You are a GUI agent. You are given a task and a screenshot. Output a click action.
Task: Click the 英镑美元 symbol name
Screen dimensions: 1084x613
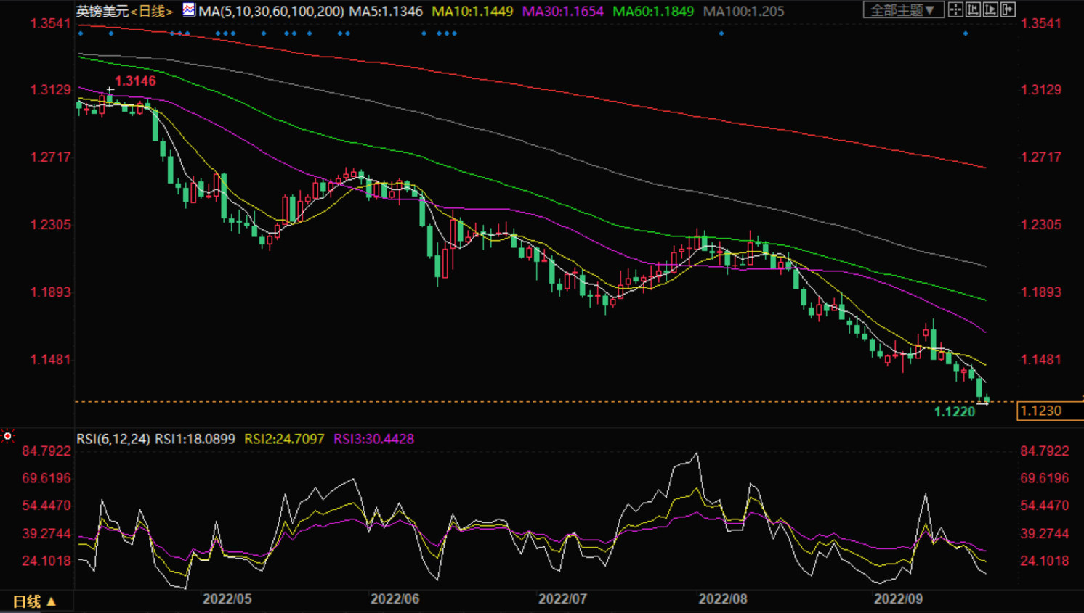click(x=102, y=11)
